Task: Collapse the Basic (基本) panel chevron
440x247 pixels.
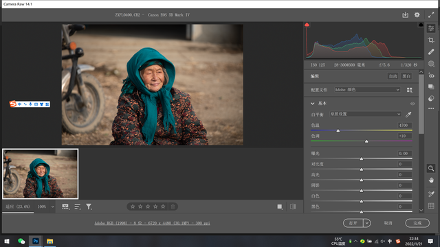Action: [312, 104]
